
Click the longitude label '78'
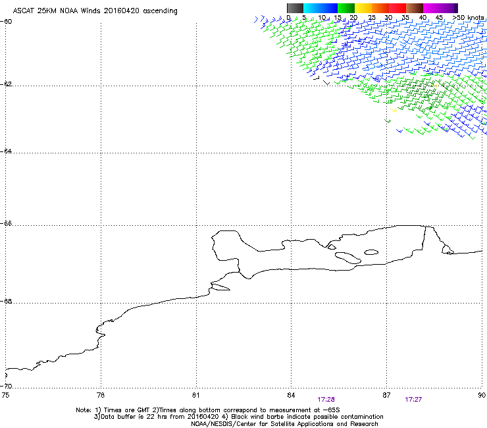coord(101,395)
